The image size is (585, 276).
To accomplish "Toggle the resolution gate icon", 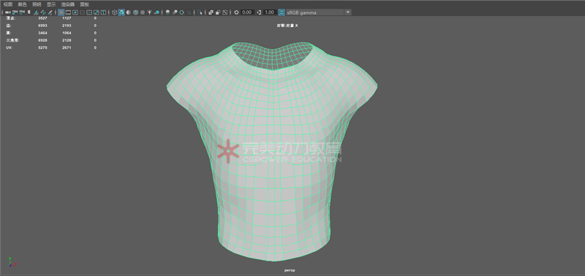I will pyautogui.click(x=75, y=12).
